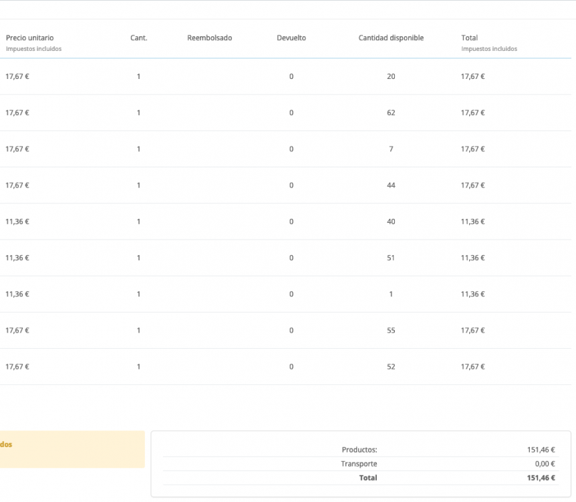Click the Cant. column header
The image size is (576, 502).
tap(138, 38)
